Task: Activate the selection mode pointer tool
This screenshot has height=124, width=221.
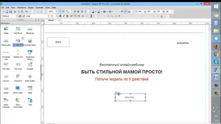Action: point(60,11)
